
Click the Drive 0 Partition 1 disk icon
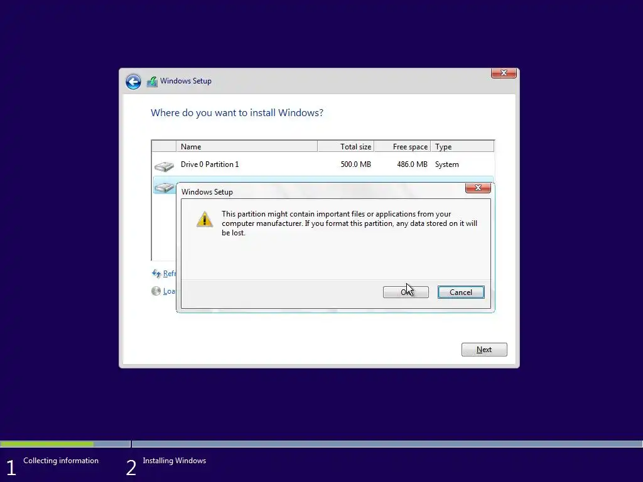click(164, 166)
